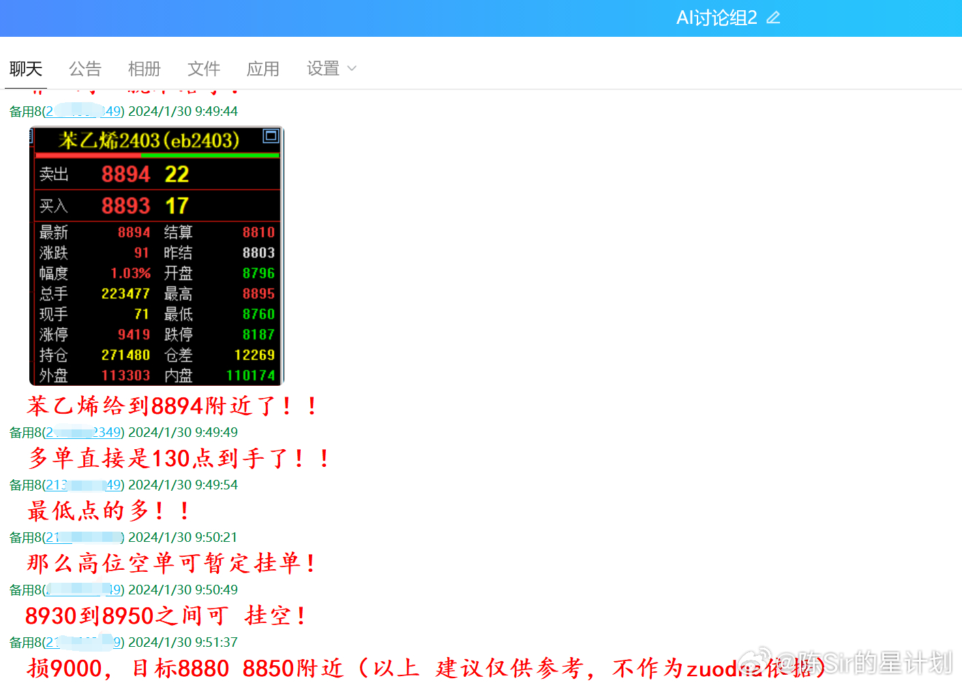The image size is (962, 685).
Task: Click the QQ number link in the 9:50:21 message
Action: pyautogui.click(x=83, y=537)
